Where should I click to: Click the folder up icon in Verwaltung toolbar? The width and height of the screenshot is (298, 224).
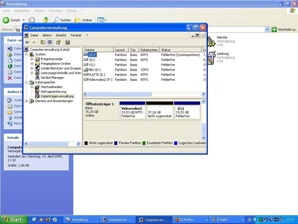(46, 20)
